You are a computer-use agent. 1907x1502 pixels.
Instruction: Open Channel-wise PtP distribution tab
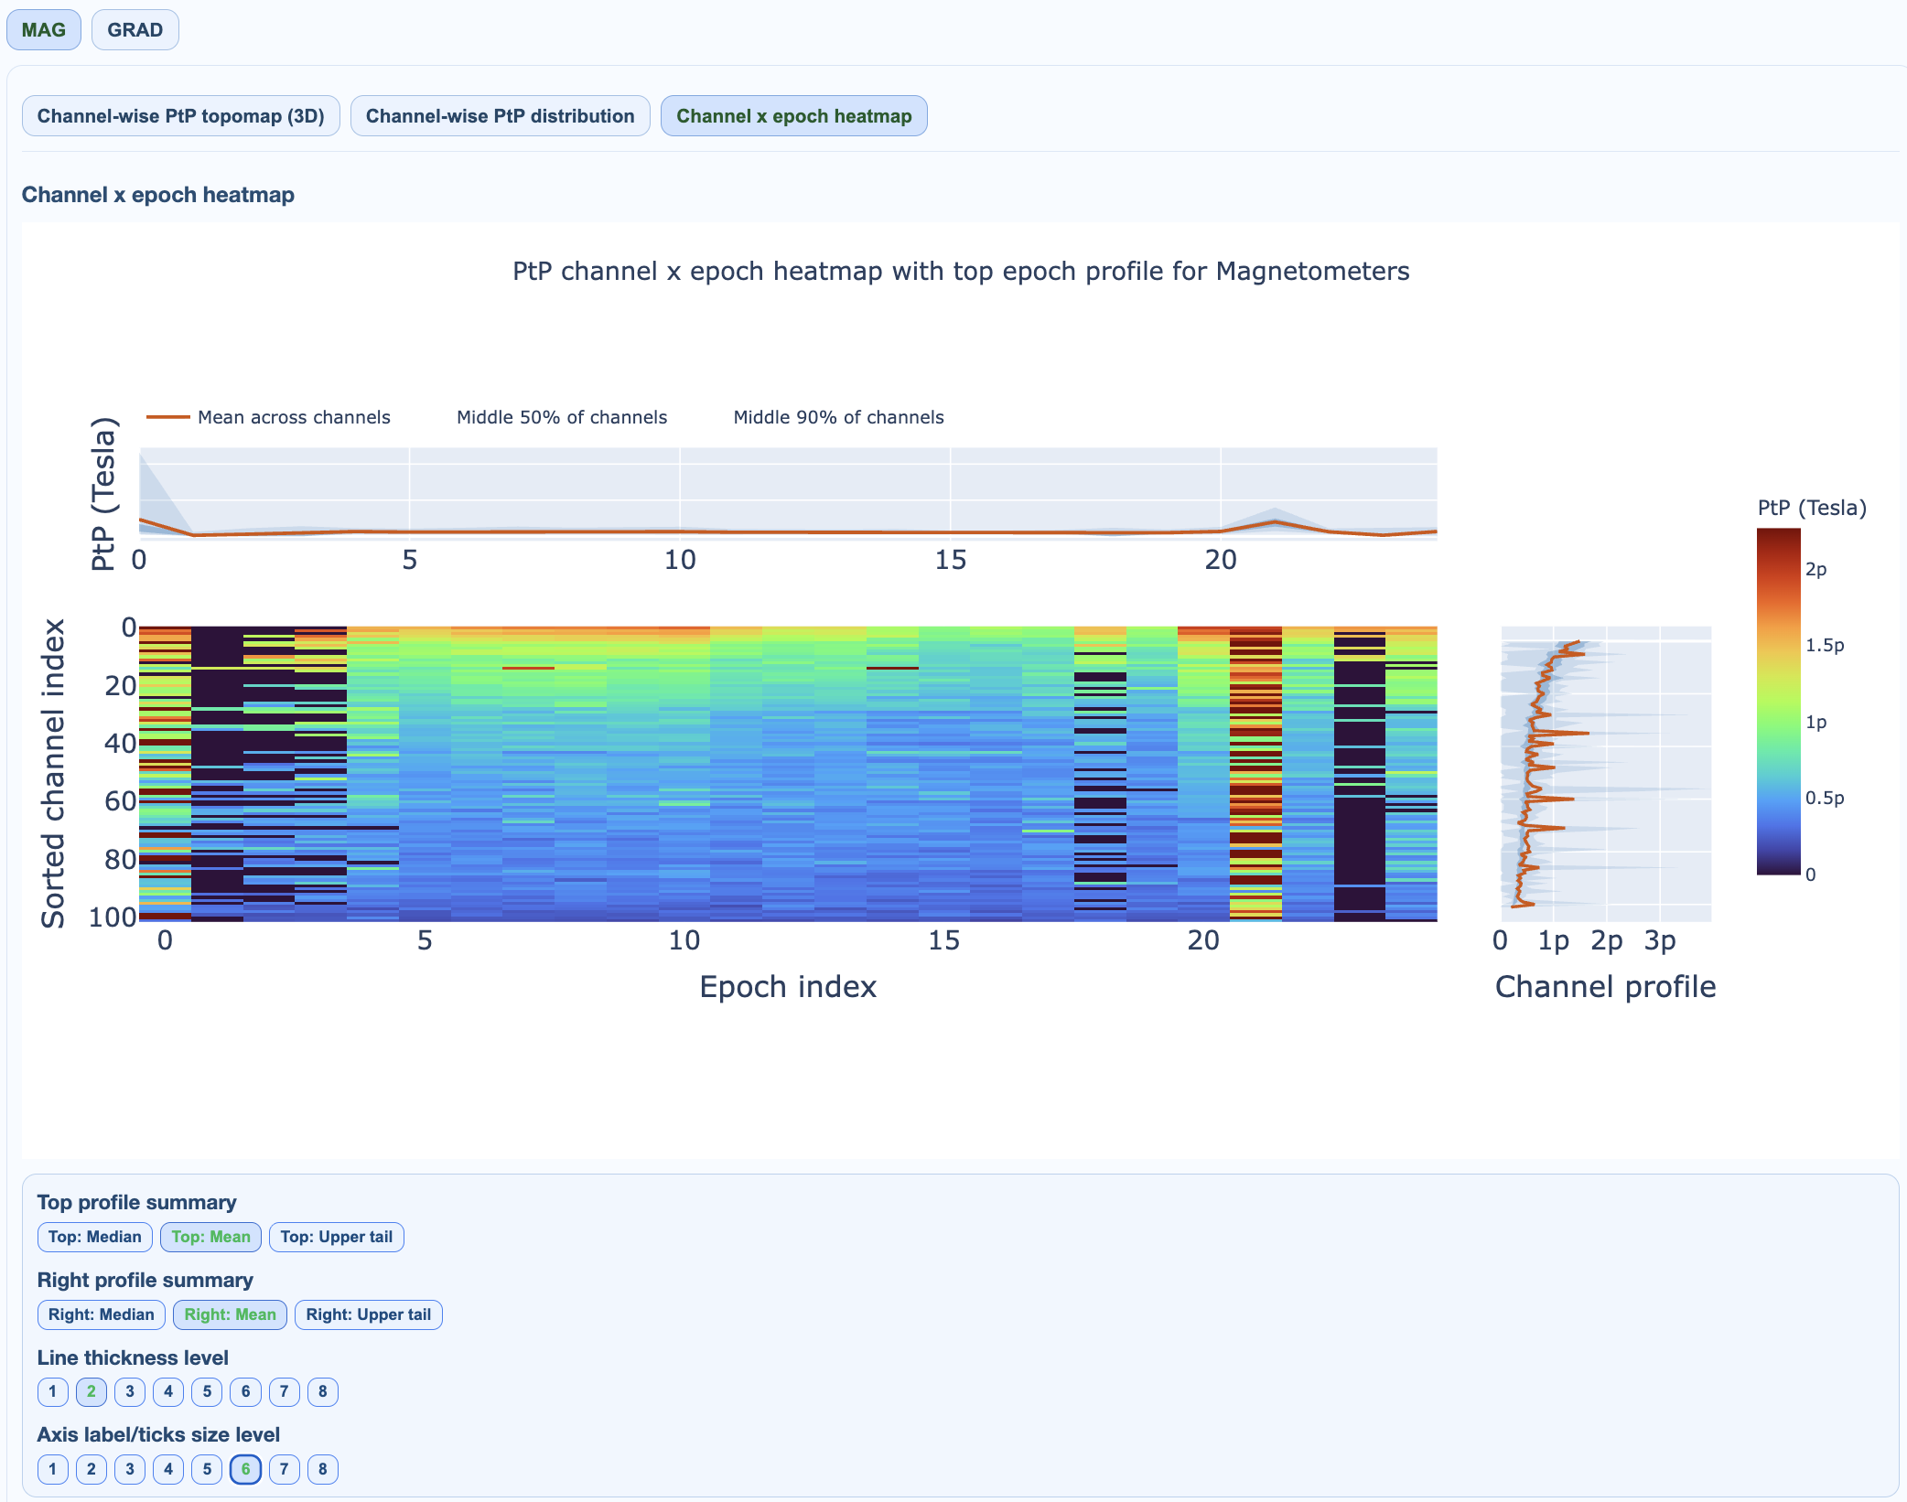[x=500, y=116]
